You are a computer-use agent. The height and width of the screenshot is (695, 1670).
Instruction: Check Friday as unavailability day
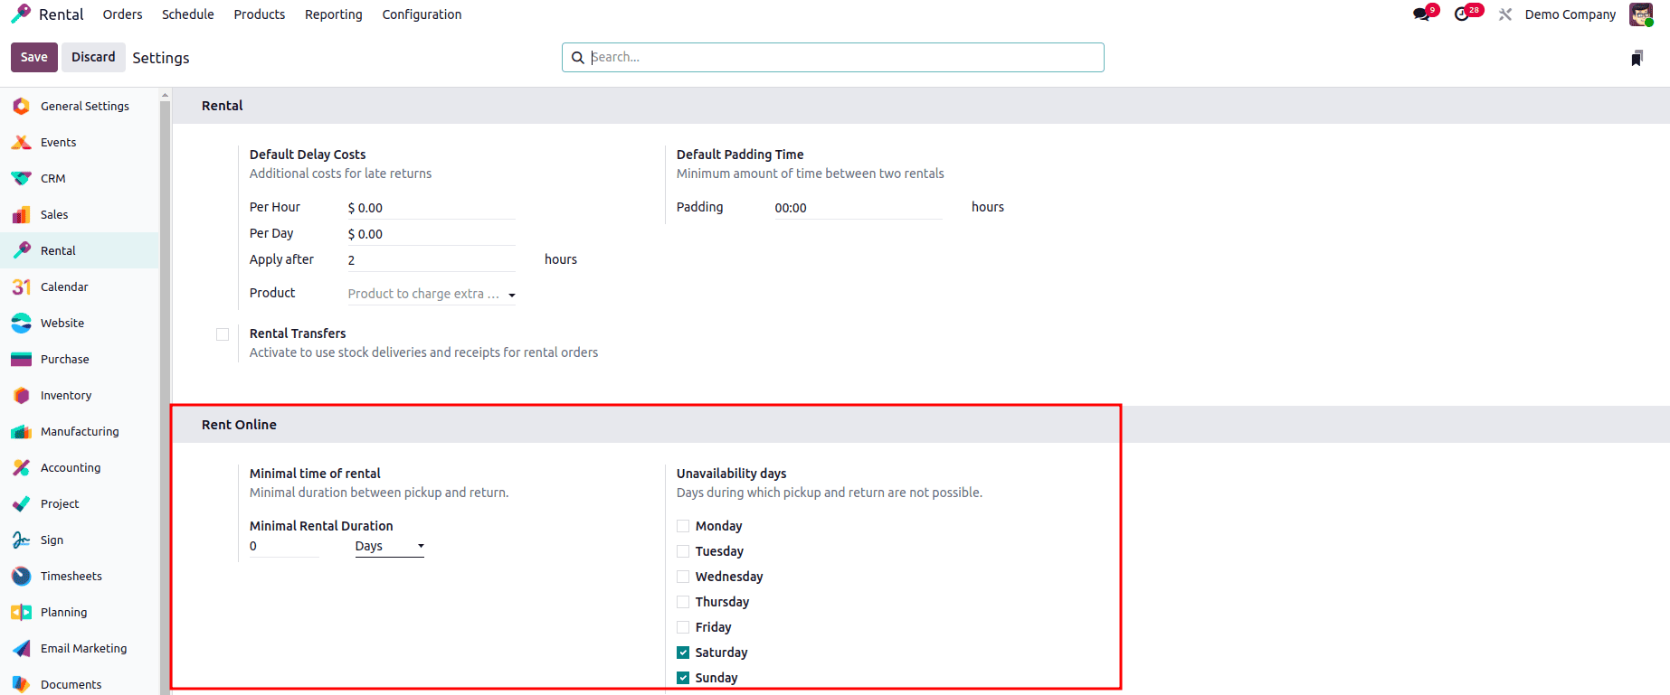(x=683, y=627)
